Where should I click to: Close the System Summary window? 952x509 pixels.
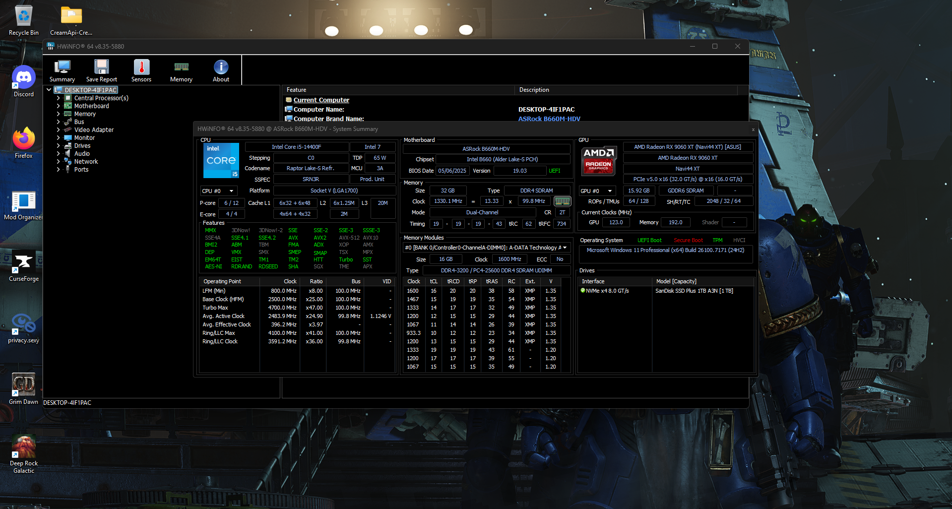[753, 129]
